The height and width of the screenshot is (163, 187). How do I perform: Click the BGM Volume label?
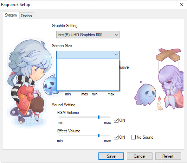[x=68, y=113]
